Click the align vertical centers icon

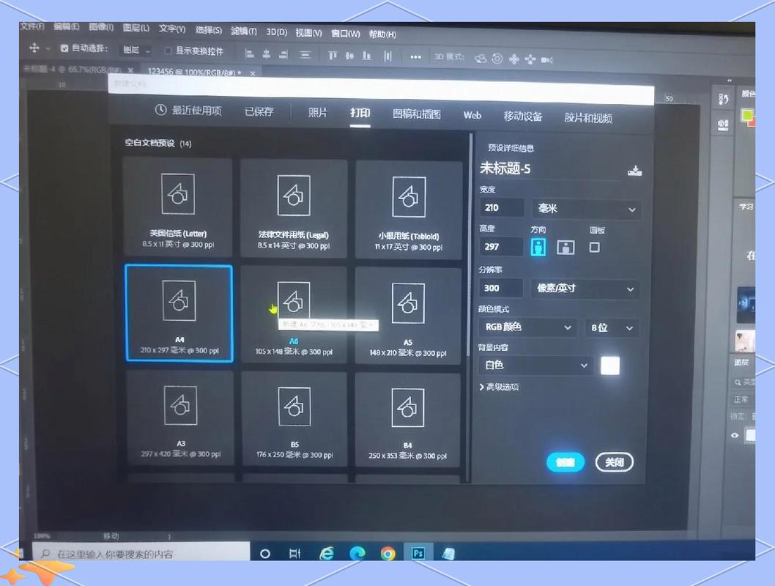pos(350,56)
